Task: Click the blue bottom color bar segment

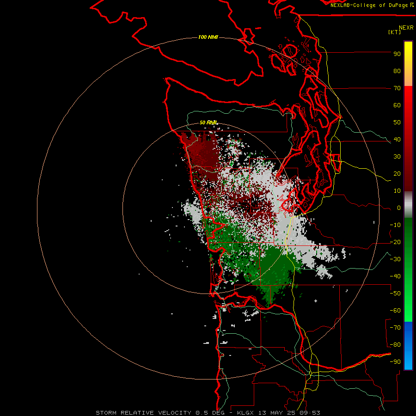Action: click(x=408, y=346)
